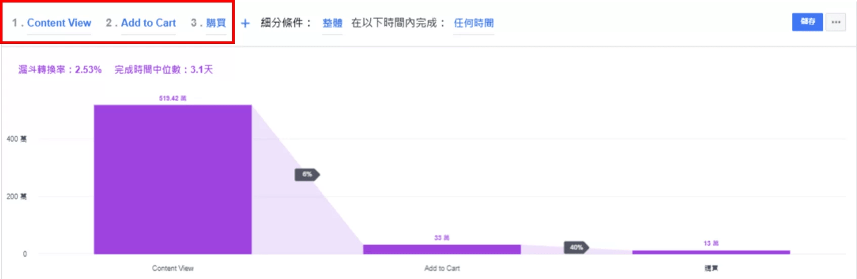Click the 200 萬 y-axis label
The width and height of the screenshot is (857, 279).
16,196
